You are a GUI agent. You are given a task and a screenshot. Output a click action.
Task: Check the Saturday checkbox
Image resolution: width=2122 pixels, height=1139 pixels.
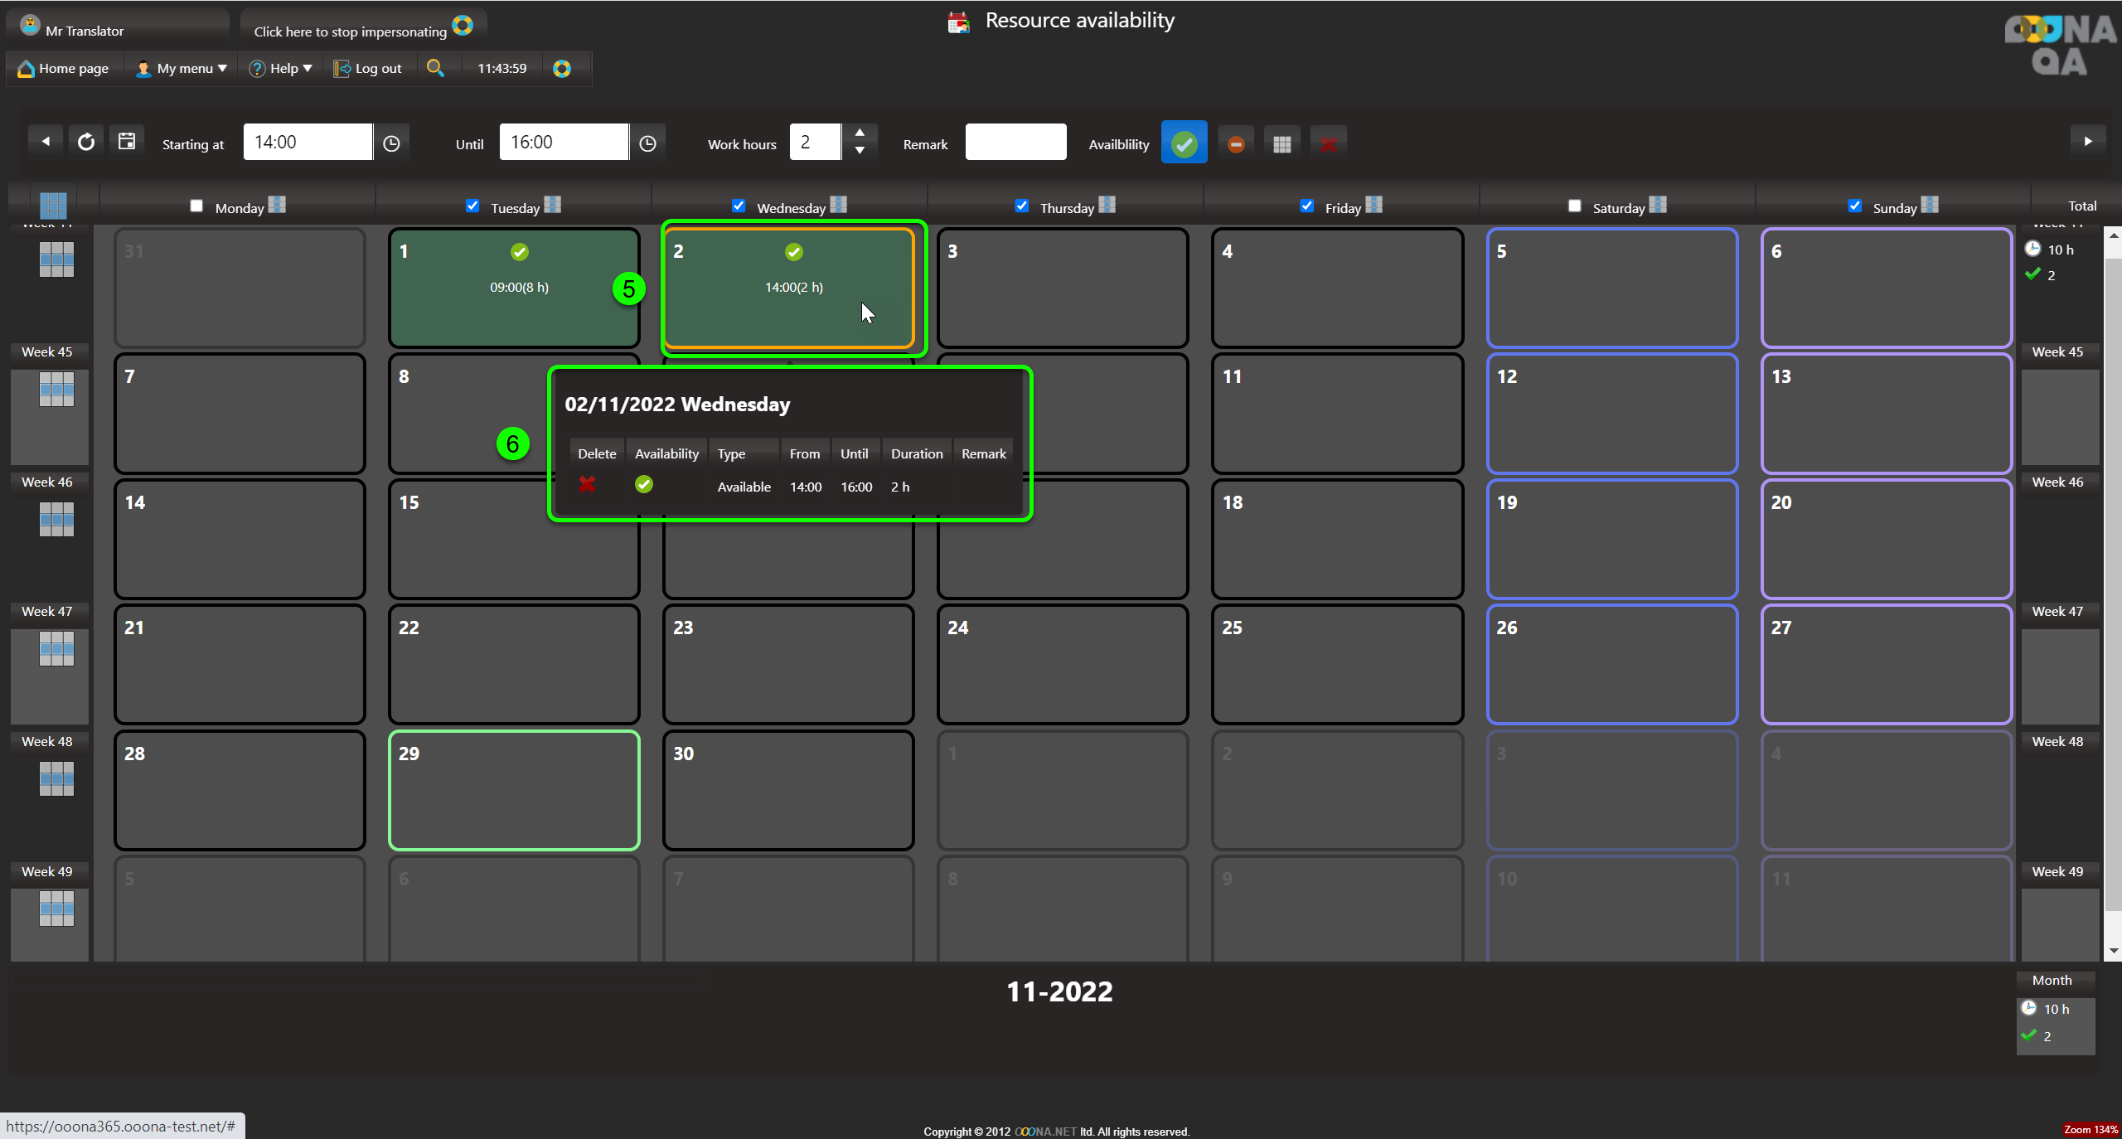1574,206
